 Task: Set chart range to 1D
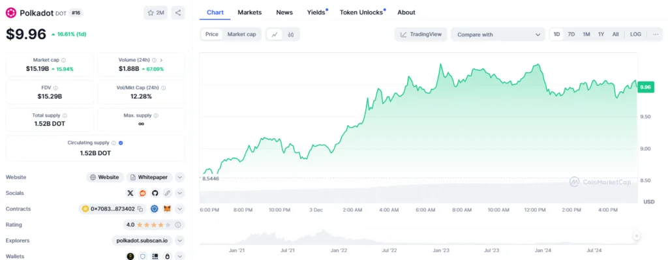(x=557, y=35)
